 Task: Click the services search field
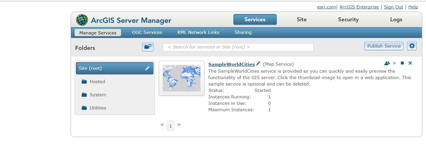click(x=238, y=47)
